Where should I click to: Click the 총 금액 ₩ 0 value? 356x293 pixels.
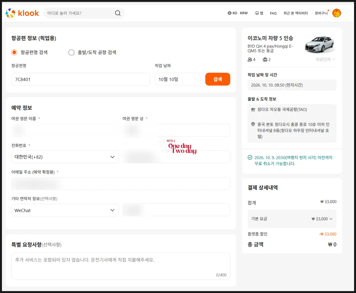pyautogui.click(x=332, y=245)
